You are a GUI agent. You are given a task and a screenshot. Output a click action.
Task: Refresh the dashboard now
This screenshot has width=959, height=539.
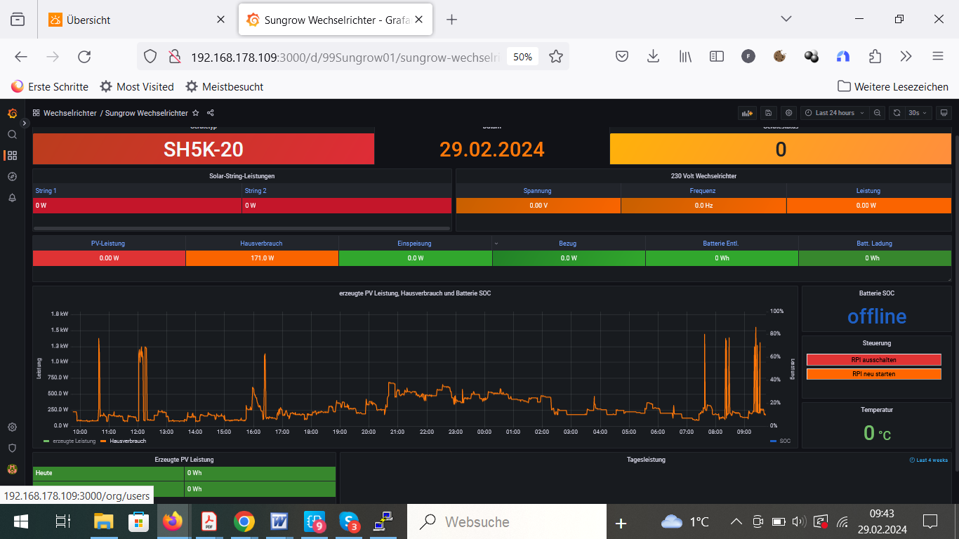point(897,113)
